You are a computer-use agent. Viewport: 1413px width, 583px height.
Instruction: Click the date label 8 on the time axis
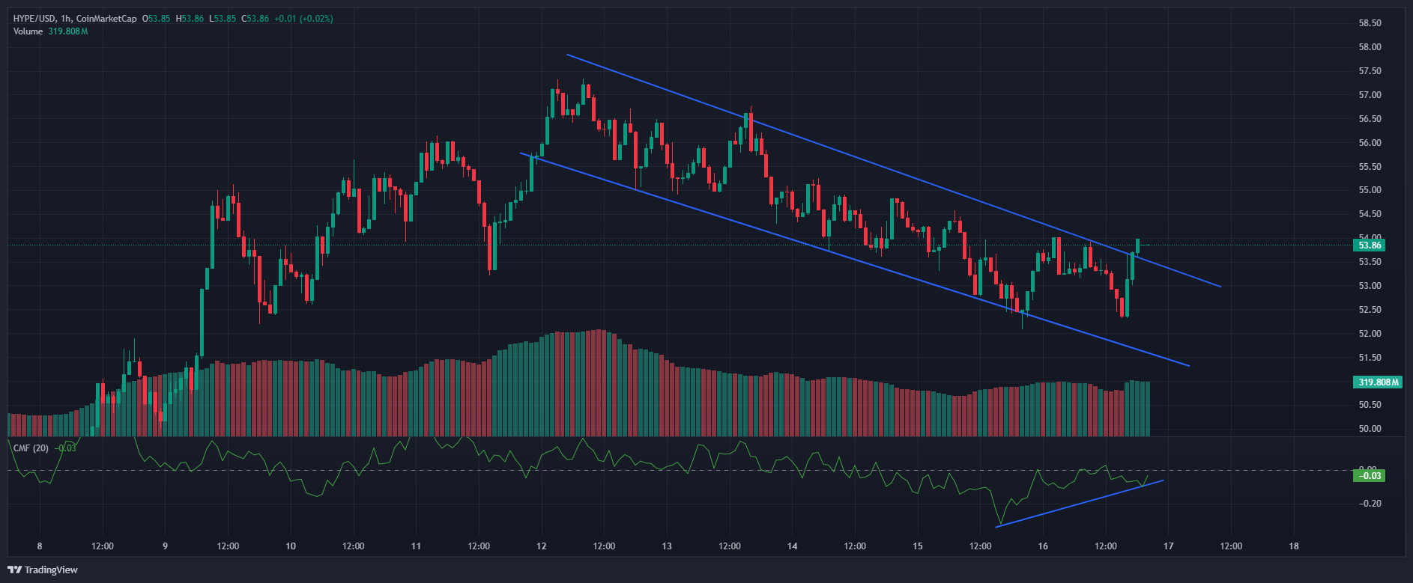40,546
